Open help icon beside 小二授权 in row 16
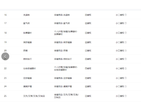The image size is (141, 104). point(126,15)
